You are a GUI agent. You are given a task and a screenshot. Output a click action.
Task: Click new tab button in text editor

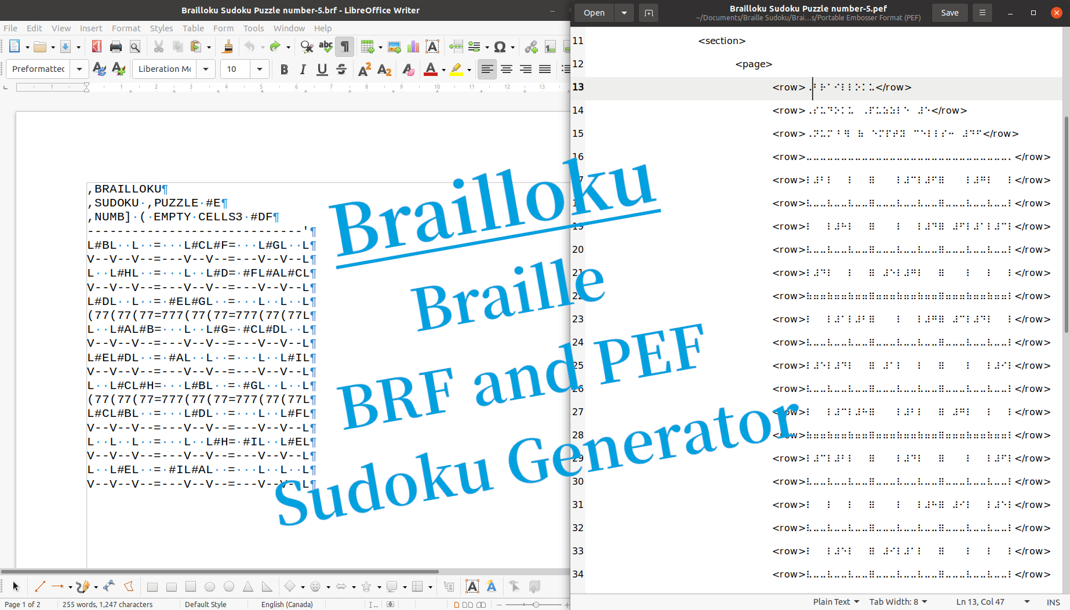(649, 13)
